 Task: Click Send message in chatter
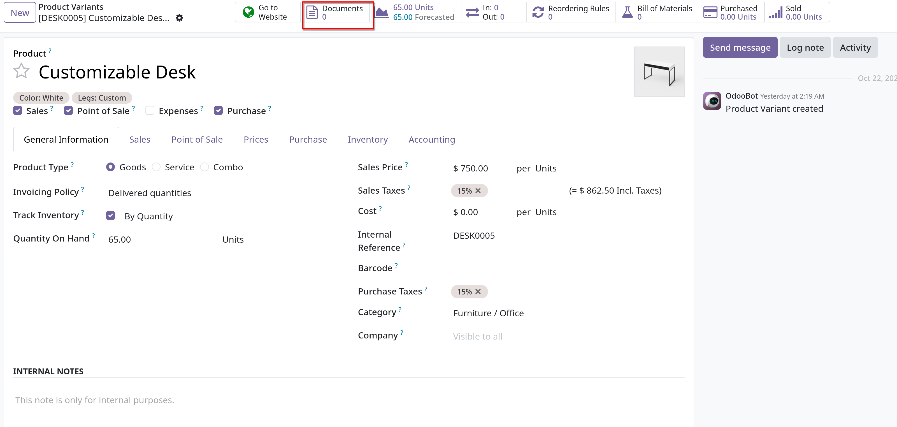pos(740,47)
